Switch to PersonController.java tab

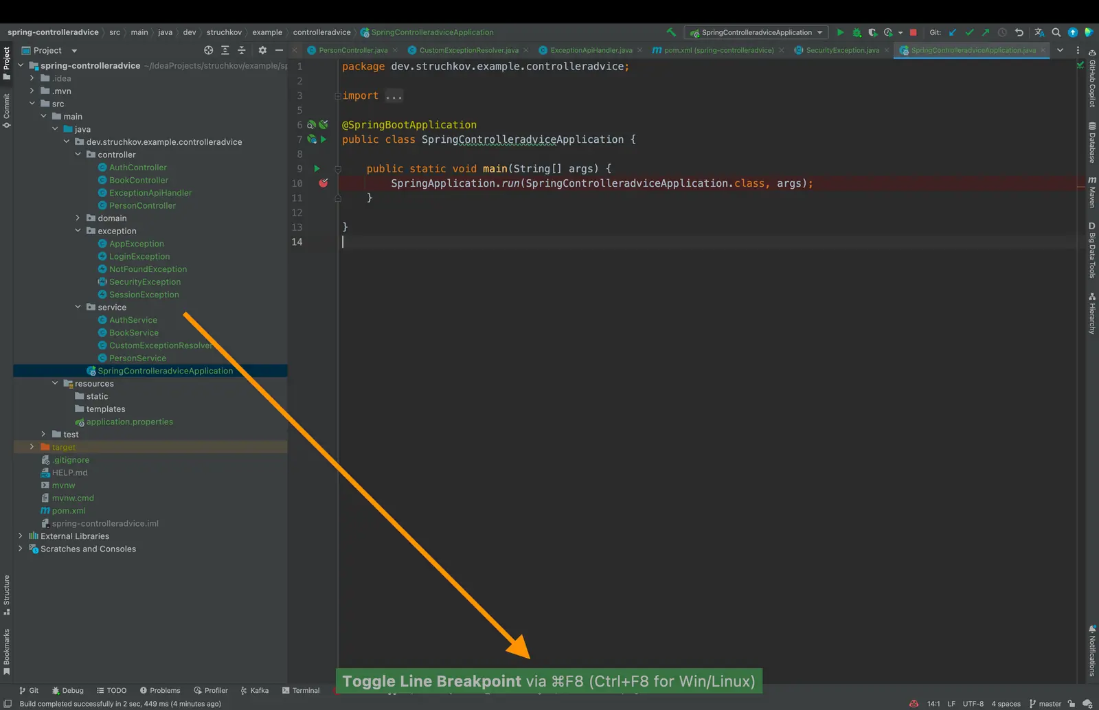pyautogui.click(x=352, y=50)
